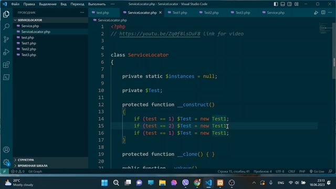Show hidden system tray icons

(254, 183)
